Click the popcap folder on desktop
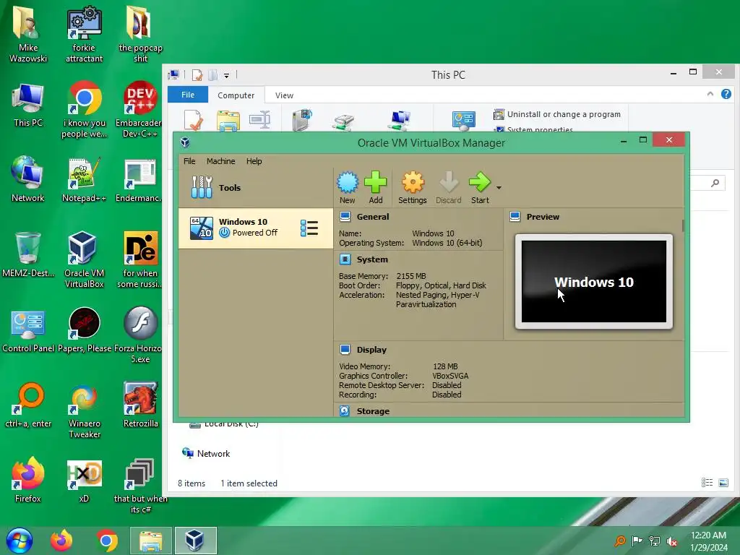This screenshot has height=555, width=740. click(x=140, y=33)
